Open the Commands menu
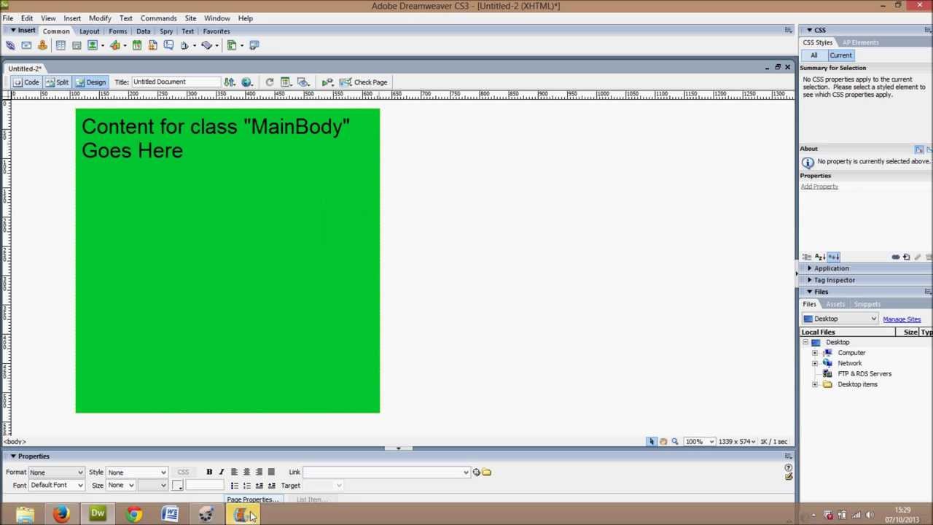The width and height of the screenshot is (933, 525). point(158,18)
